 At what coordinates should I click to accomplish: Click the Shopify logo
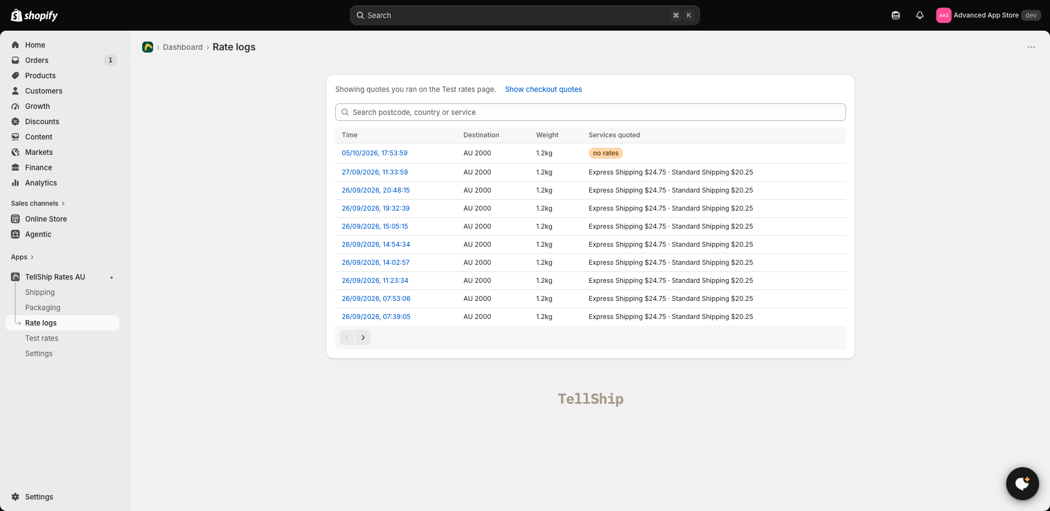pos(34,15)
